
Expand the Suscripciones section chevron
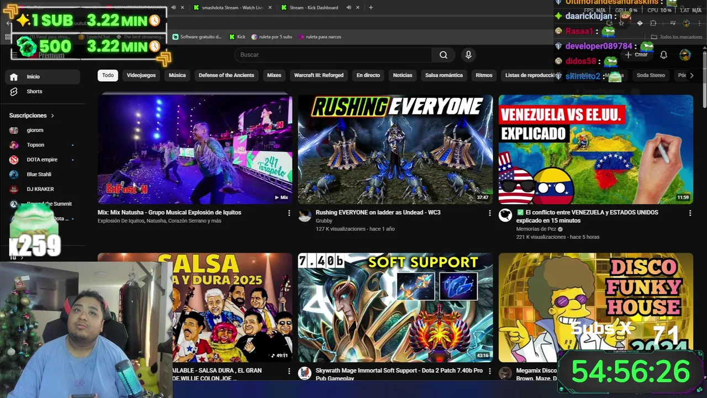[52, 116]
